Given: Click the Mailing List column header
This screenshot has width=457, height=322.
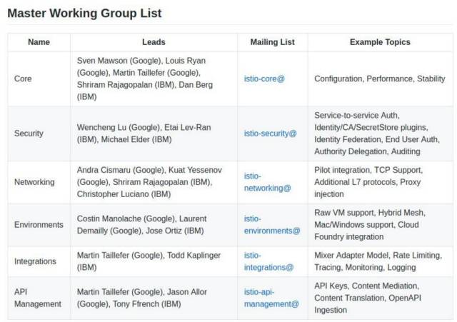Looking at the screenshot, I should click(272, 42).
